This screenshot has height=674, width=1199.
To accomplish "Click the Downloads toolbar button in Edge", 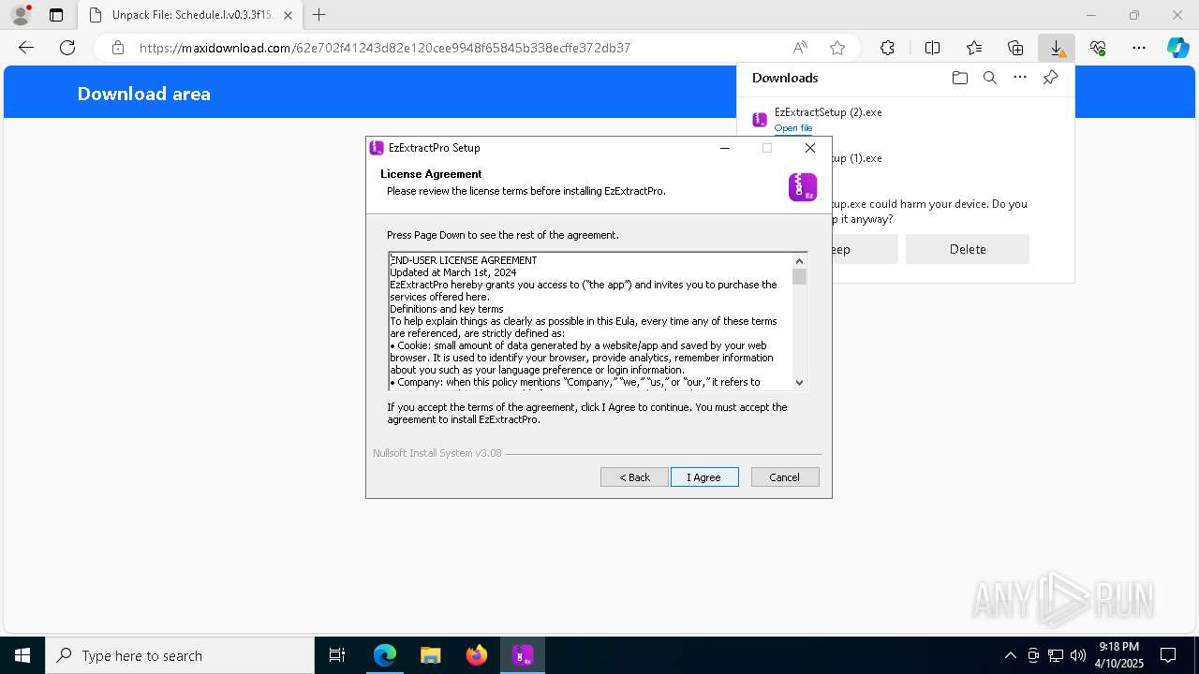I will coord(1057,48).
